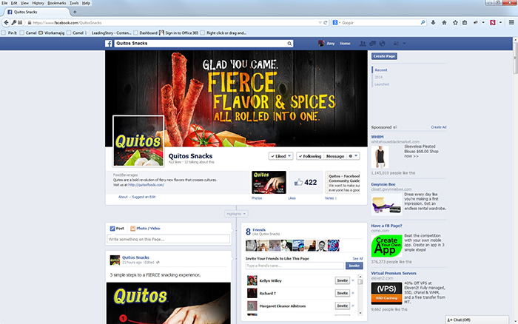Image resolution: width=518 pixels, height=324 pixels.
Task: Reload the page using the refresh icon
Action: click(x=326, y=22)
